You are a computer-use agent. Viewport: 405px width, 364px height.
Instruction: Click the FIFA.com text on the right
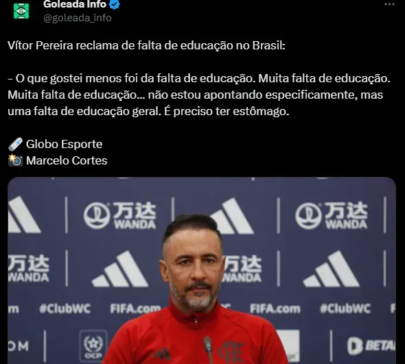(275, 308)
